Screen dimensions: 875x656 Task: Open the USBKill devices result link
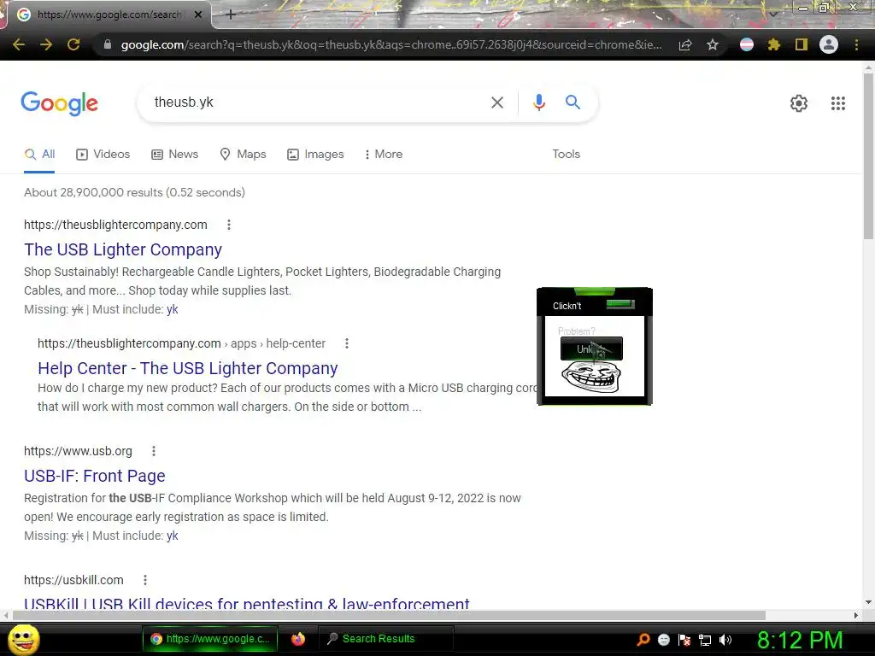247,602
